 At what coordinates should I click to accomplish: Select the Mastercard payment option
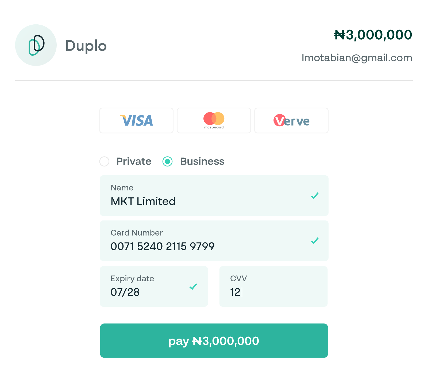coord(214,120)
